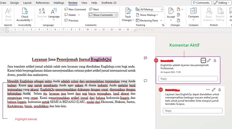
Task: Edit the active EnglishQu comment
Action: pyautogui.click(x=209, y=60)
